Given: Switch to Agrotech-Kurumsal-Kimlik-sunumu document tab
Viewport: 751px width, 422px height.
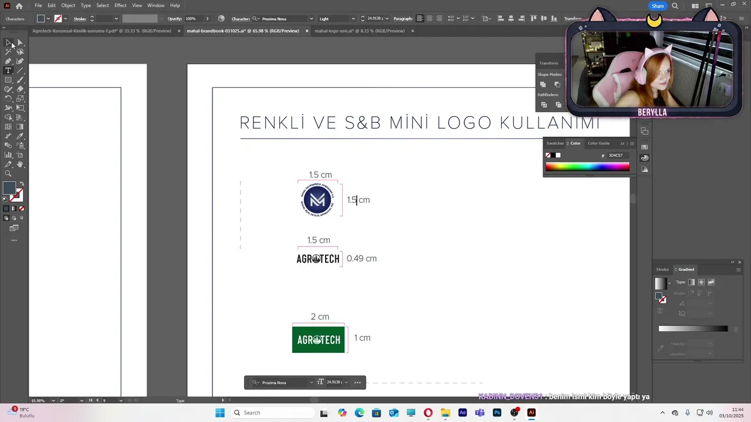Looking at the screenshot, I should coord(102,31).
